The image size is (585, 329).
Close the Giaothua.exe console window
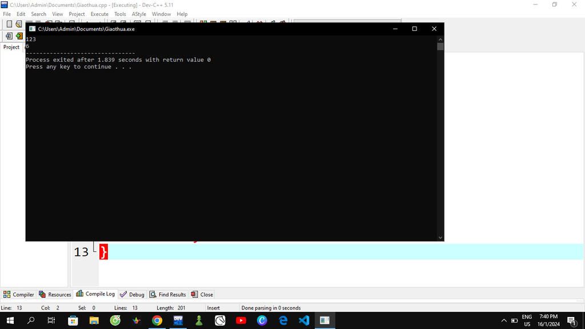(x=434, y=29)
